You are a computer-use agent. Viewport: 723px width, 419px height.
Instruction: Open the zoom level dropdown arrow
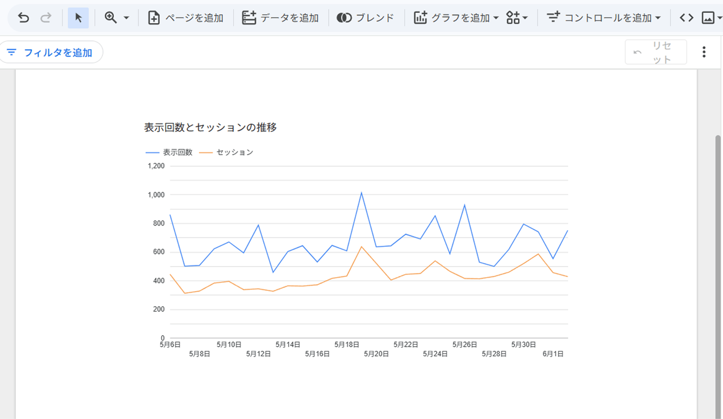tap(126, 18)
